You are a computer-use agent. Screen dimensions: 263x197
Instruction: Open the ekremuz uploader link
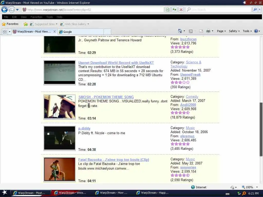click(x=187, y=136)
